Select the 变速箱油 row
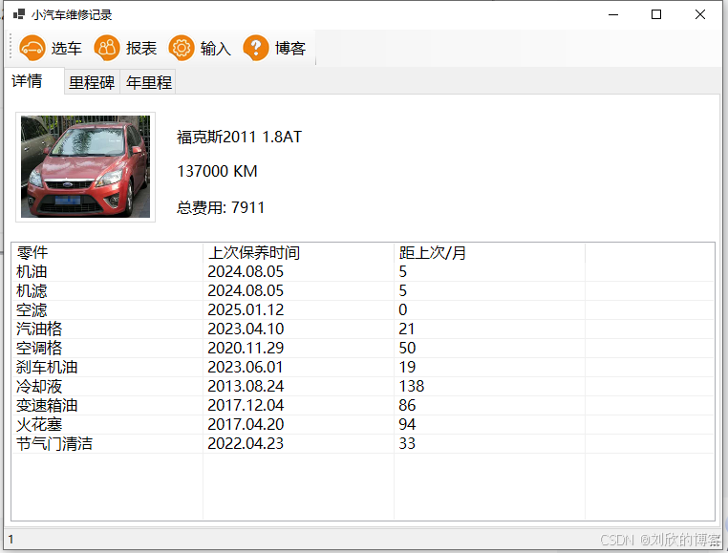728x553 pixels. click(363, 405)
